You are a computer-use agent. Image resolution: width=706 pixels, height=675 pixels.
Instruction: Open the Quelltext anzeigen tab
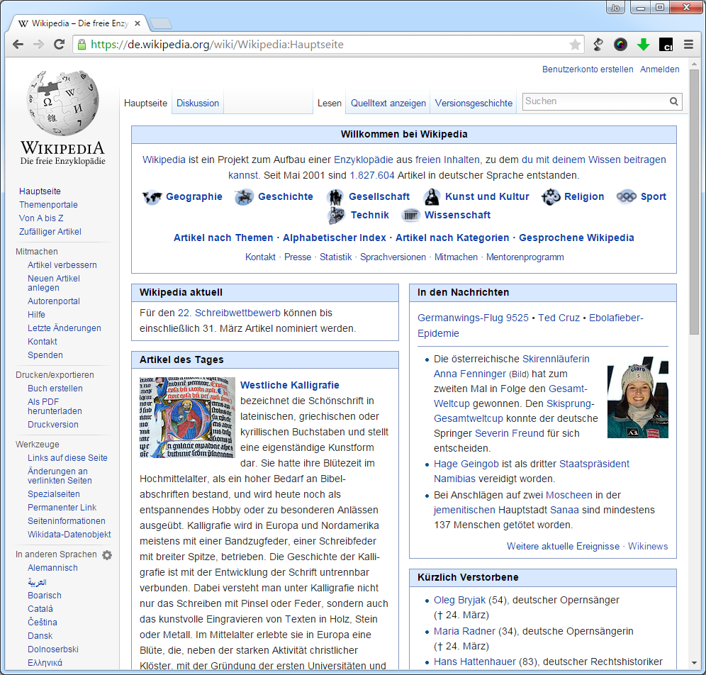[388, 103]
